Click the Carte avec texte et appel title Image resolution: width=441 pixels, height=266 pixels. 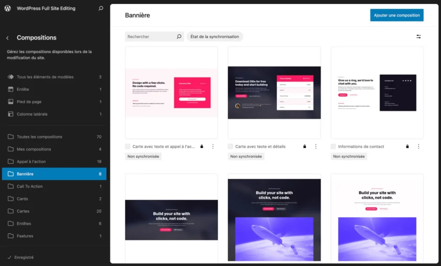point(164,147)
